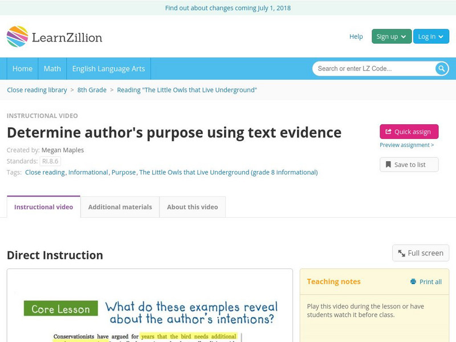The width and height of the screenshot is (456, 342).
Task: Open the Sign up dropdown
Action: tap(392, 36)
